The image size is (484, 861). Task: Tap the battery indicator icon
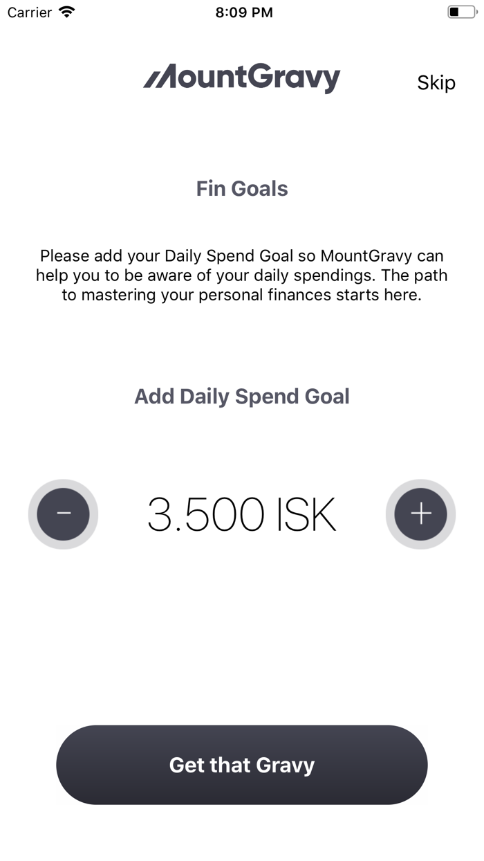coord(461,12)
